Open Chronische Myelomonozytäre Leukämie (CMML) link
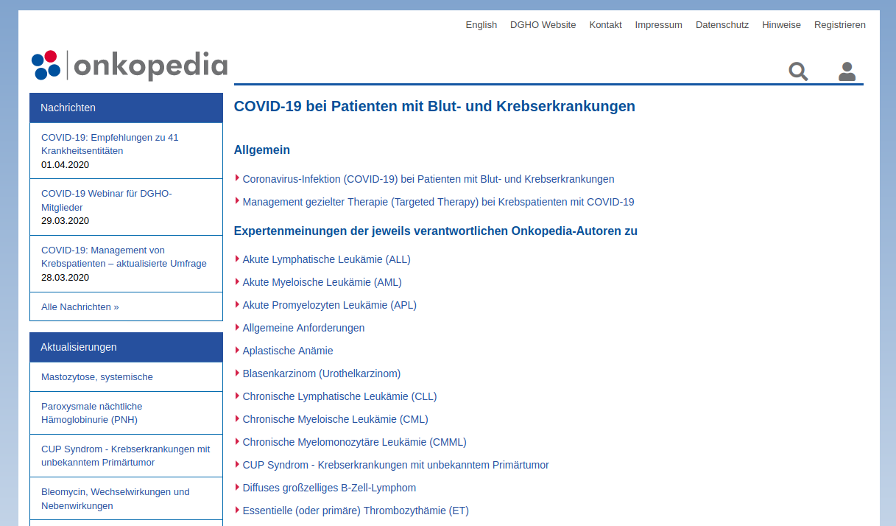This screenshot has height=526, width=896. 355,442
